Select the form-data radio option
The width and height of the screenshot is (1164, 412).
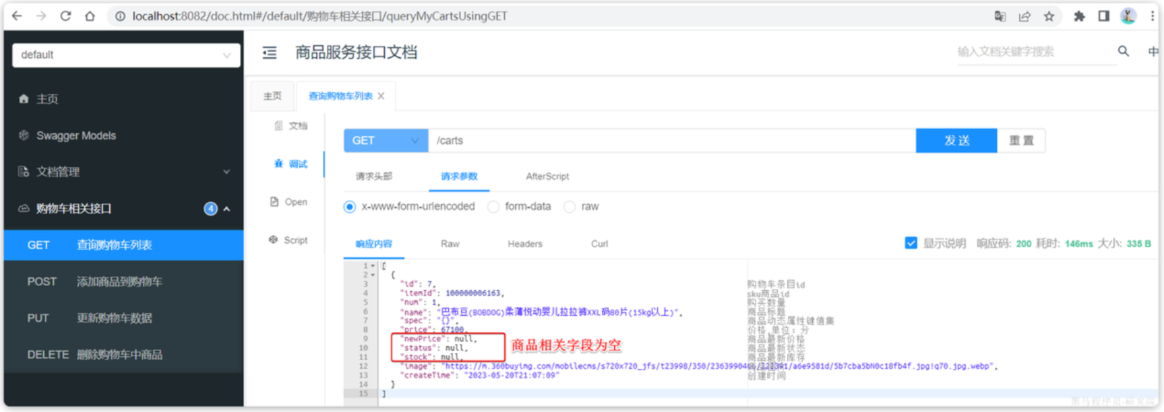tap(493, 207)
